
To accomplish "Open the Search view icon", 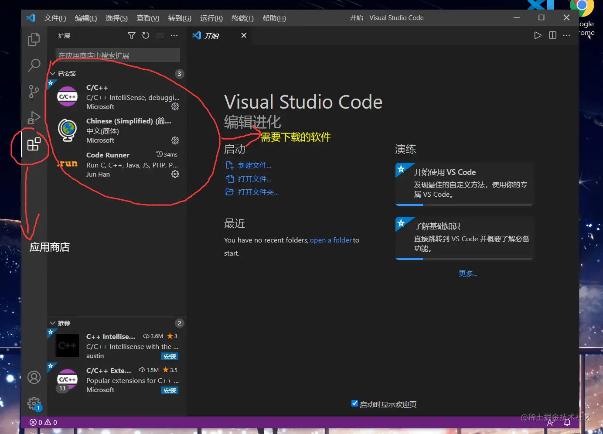I will [x=34, y=65].
